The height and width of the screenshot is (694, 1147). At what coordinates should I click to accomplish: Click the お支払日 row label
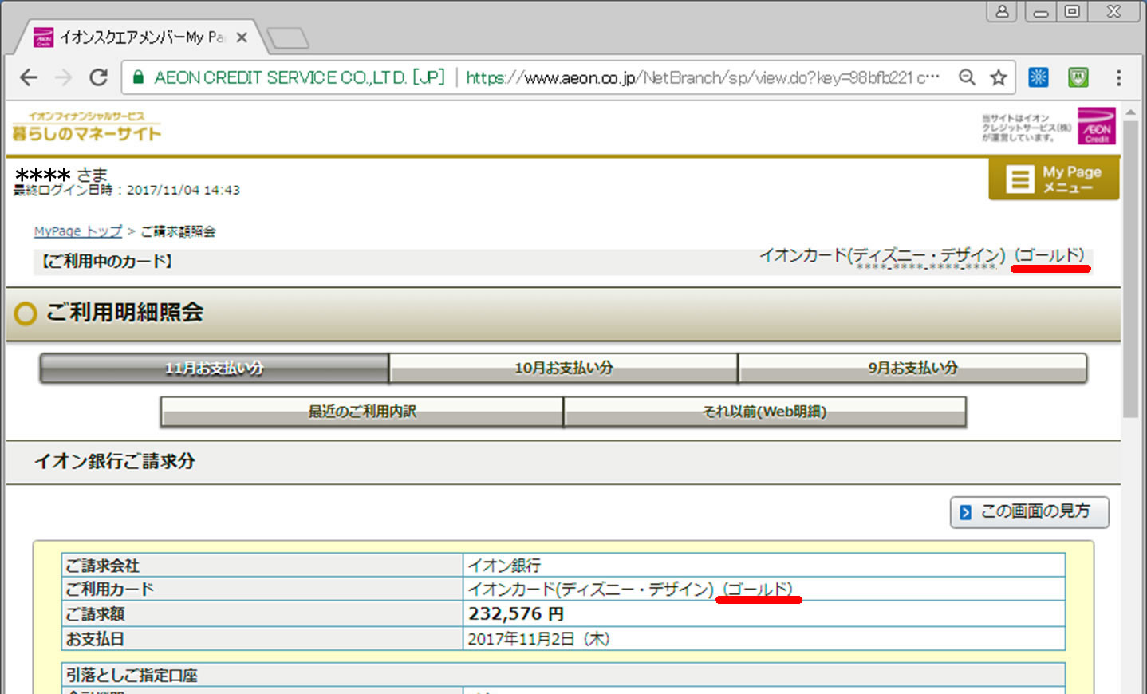[95, 639]
